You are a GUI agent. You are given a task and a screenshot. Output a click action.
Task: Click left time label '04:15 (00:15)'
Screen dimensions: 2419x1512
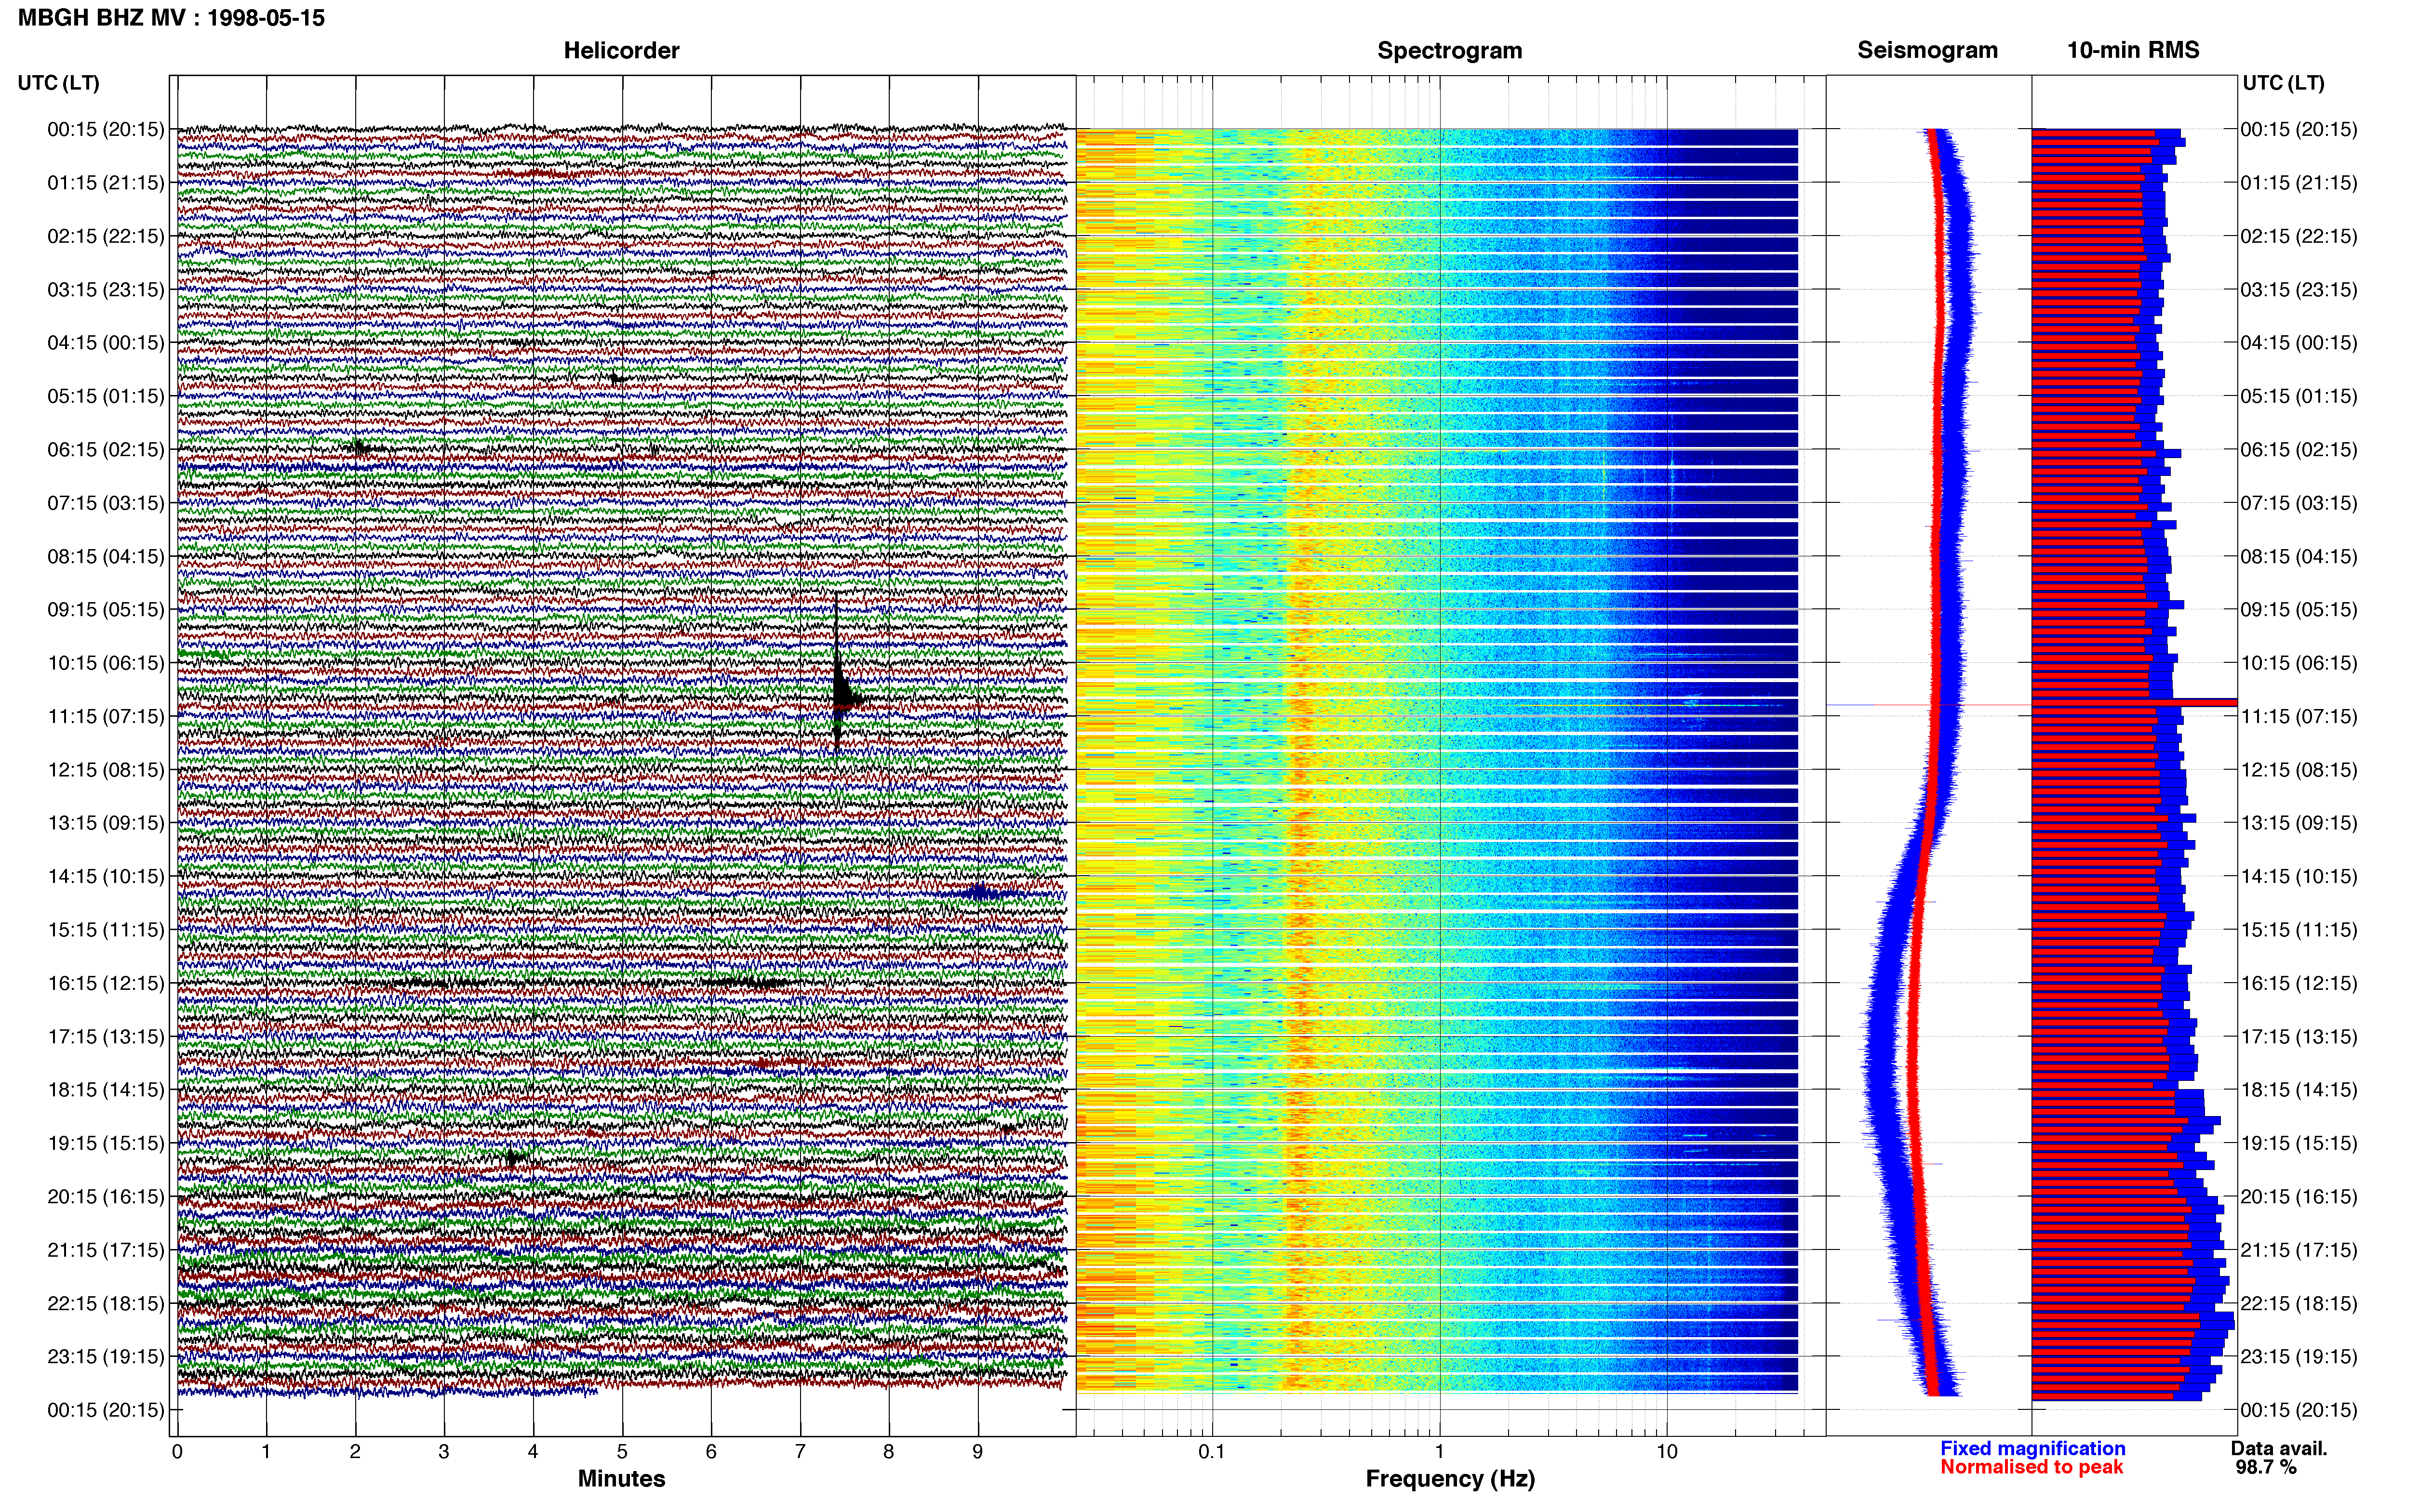[106, 343]
